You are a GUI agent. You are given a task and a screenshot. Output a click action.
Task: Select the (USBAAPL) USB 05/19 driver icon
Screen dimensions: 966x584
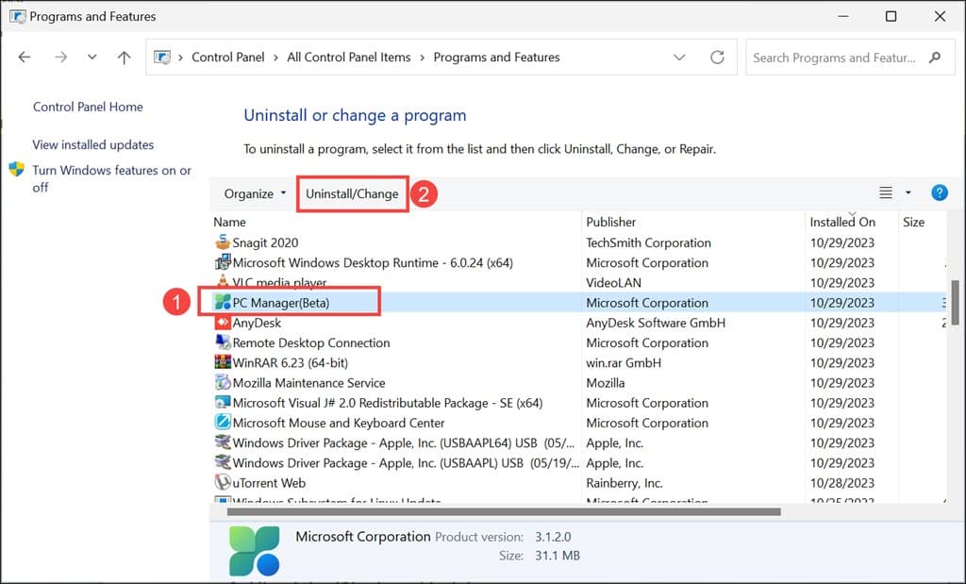point(223,462)
